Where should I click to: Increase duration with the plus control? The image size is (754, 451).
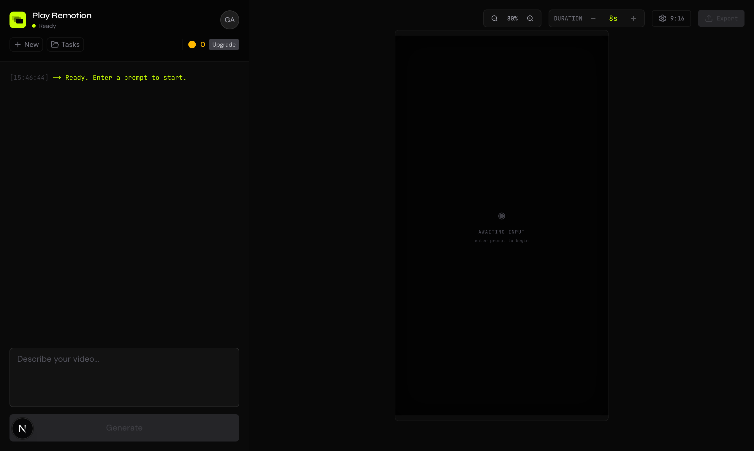(633, 18)
